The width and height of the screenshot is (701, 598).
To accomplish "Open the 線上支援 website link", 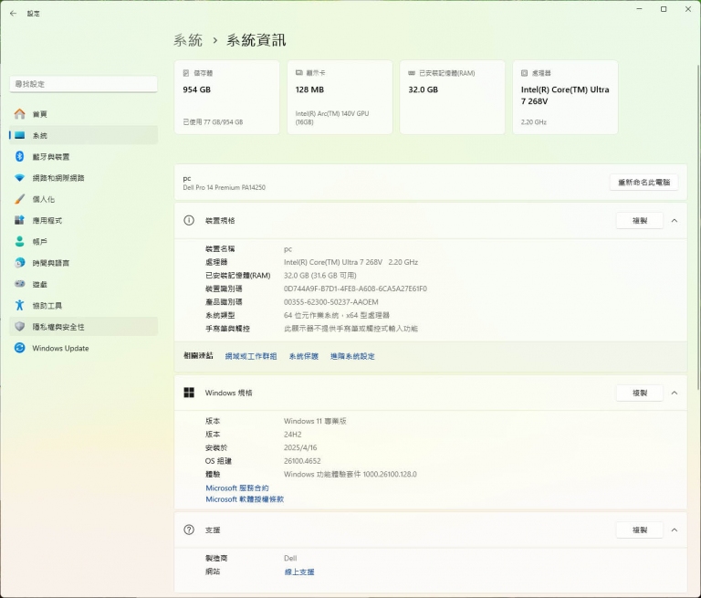I will (x=299, y=572).
